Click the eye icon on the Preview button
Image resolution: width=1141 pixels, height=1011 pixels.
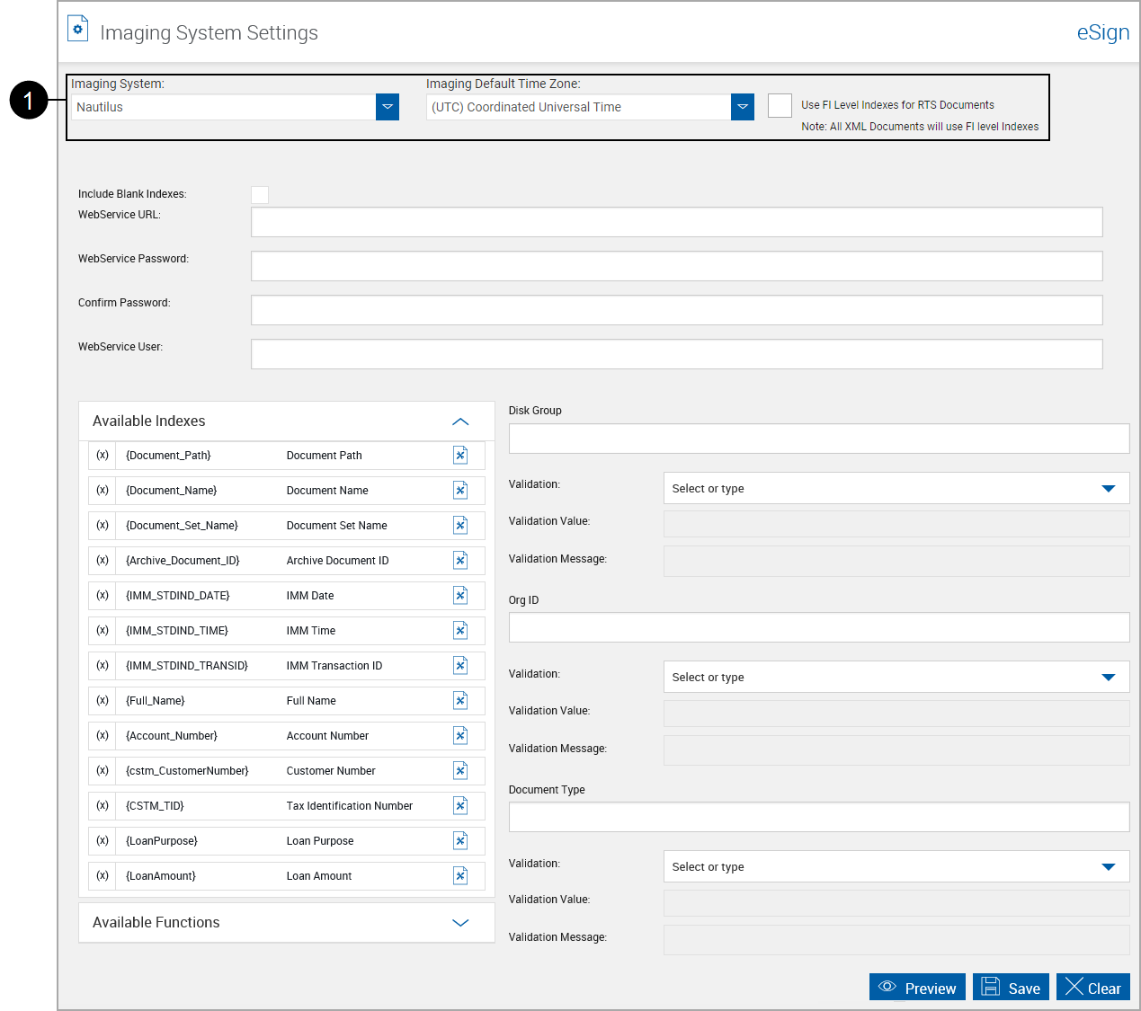point(887,987)
